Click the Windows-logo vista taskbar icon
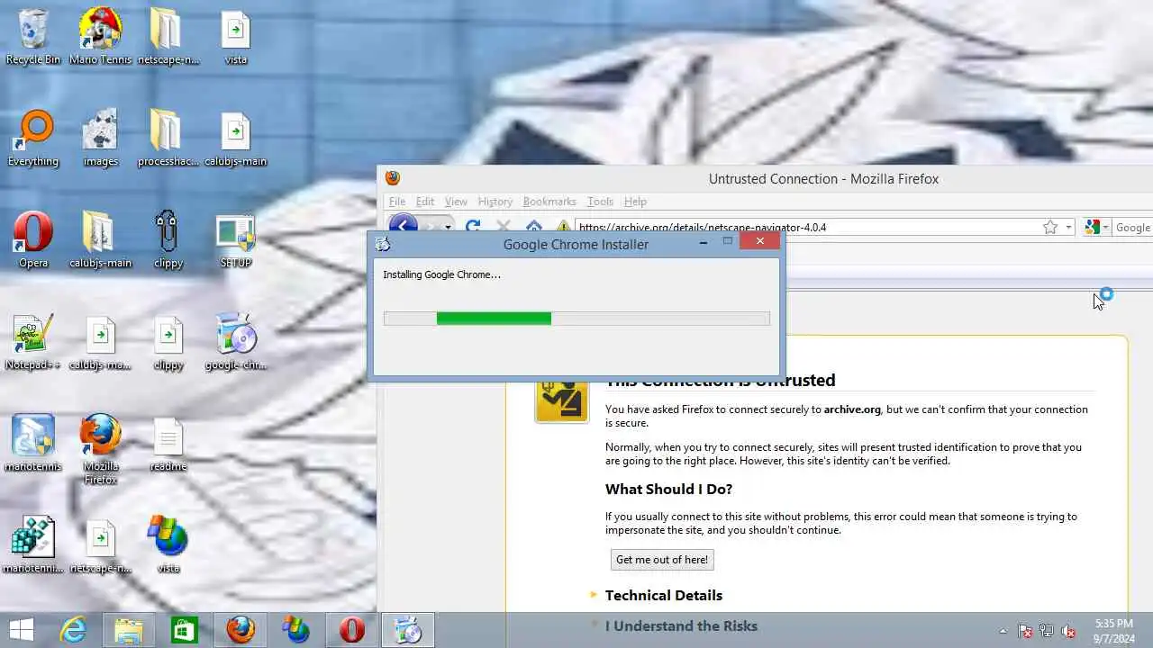The height and width of the screenshot is (648, 1153). tap(295, 630)
